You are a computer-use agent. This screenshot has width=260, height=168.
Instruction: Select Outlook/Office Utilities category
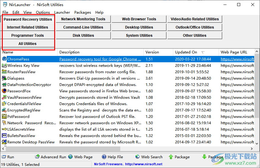click(x=195, y=27)
